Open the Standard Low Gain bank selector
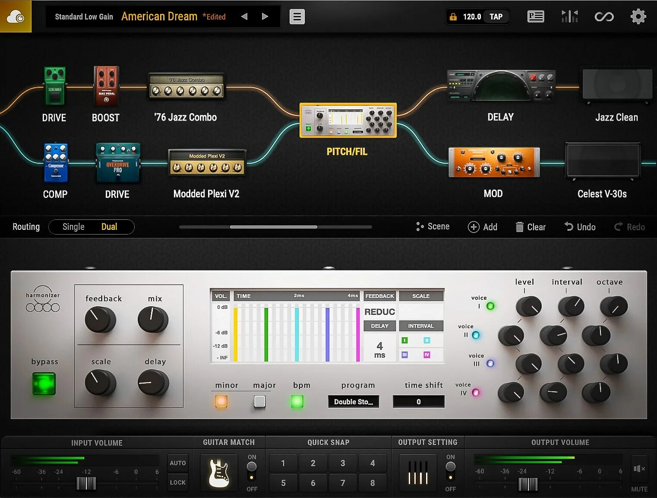 click(84, 17)
